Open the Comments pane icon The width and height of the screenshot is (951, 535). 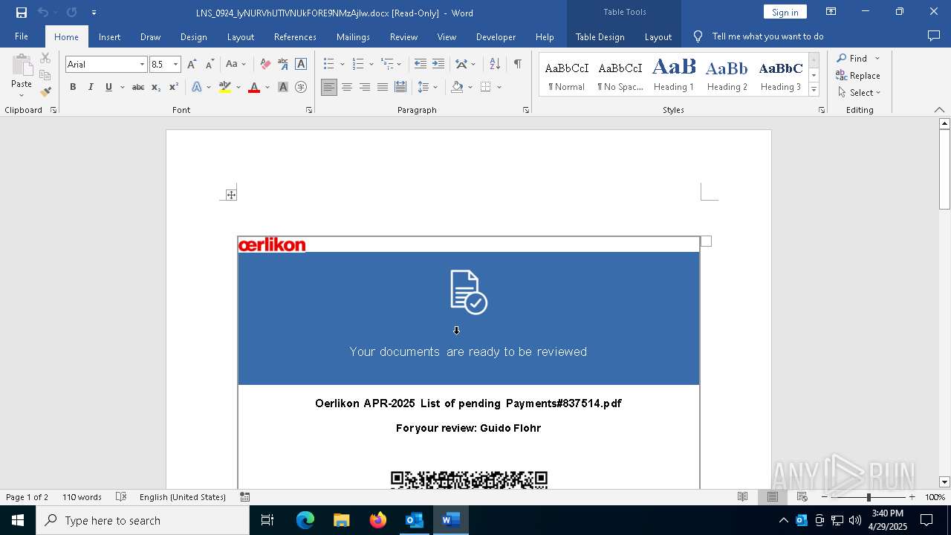point(934,36)
